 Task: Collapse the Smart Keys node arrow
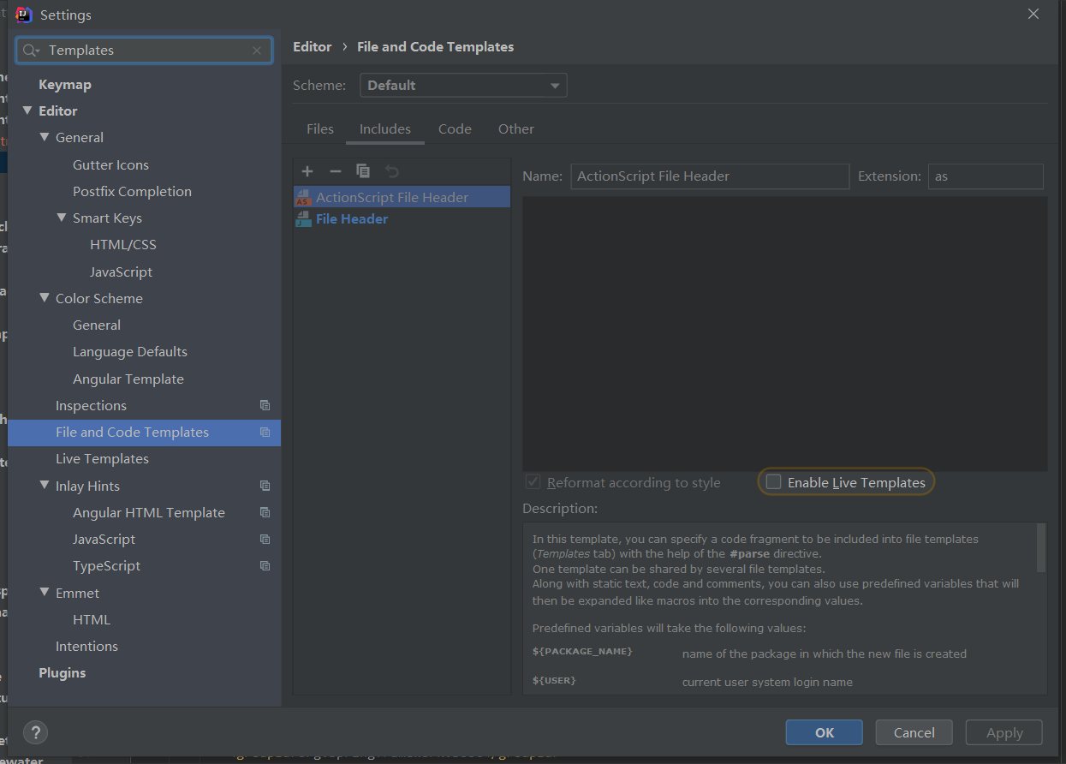pyautogui.click(x=62, y=218)
